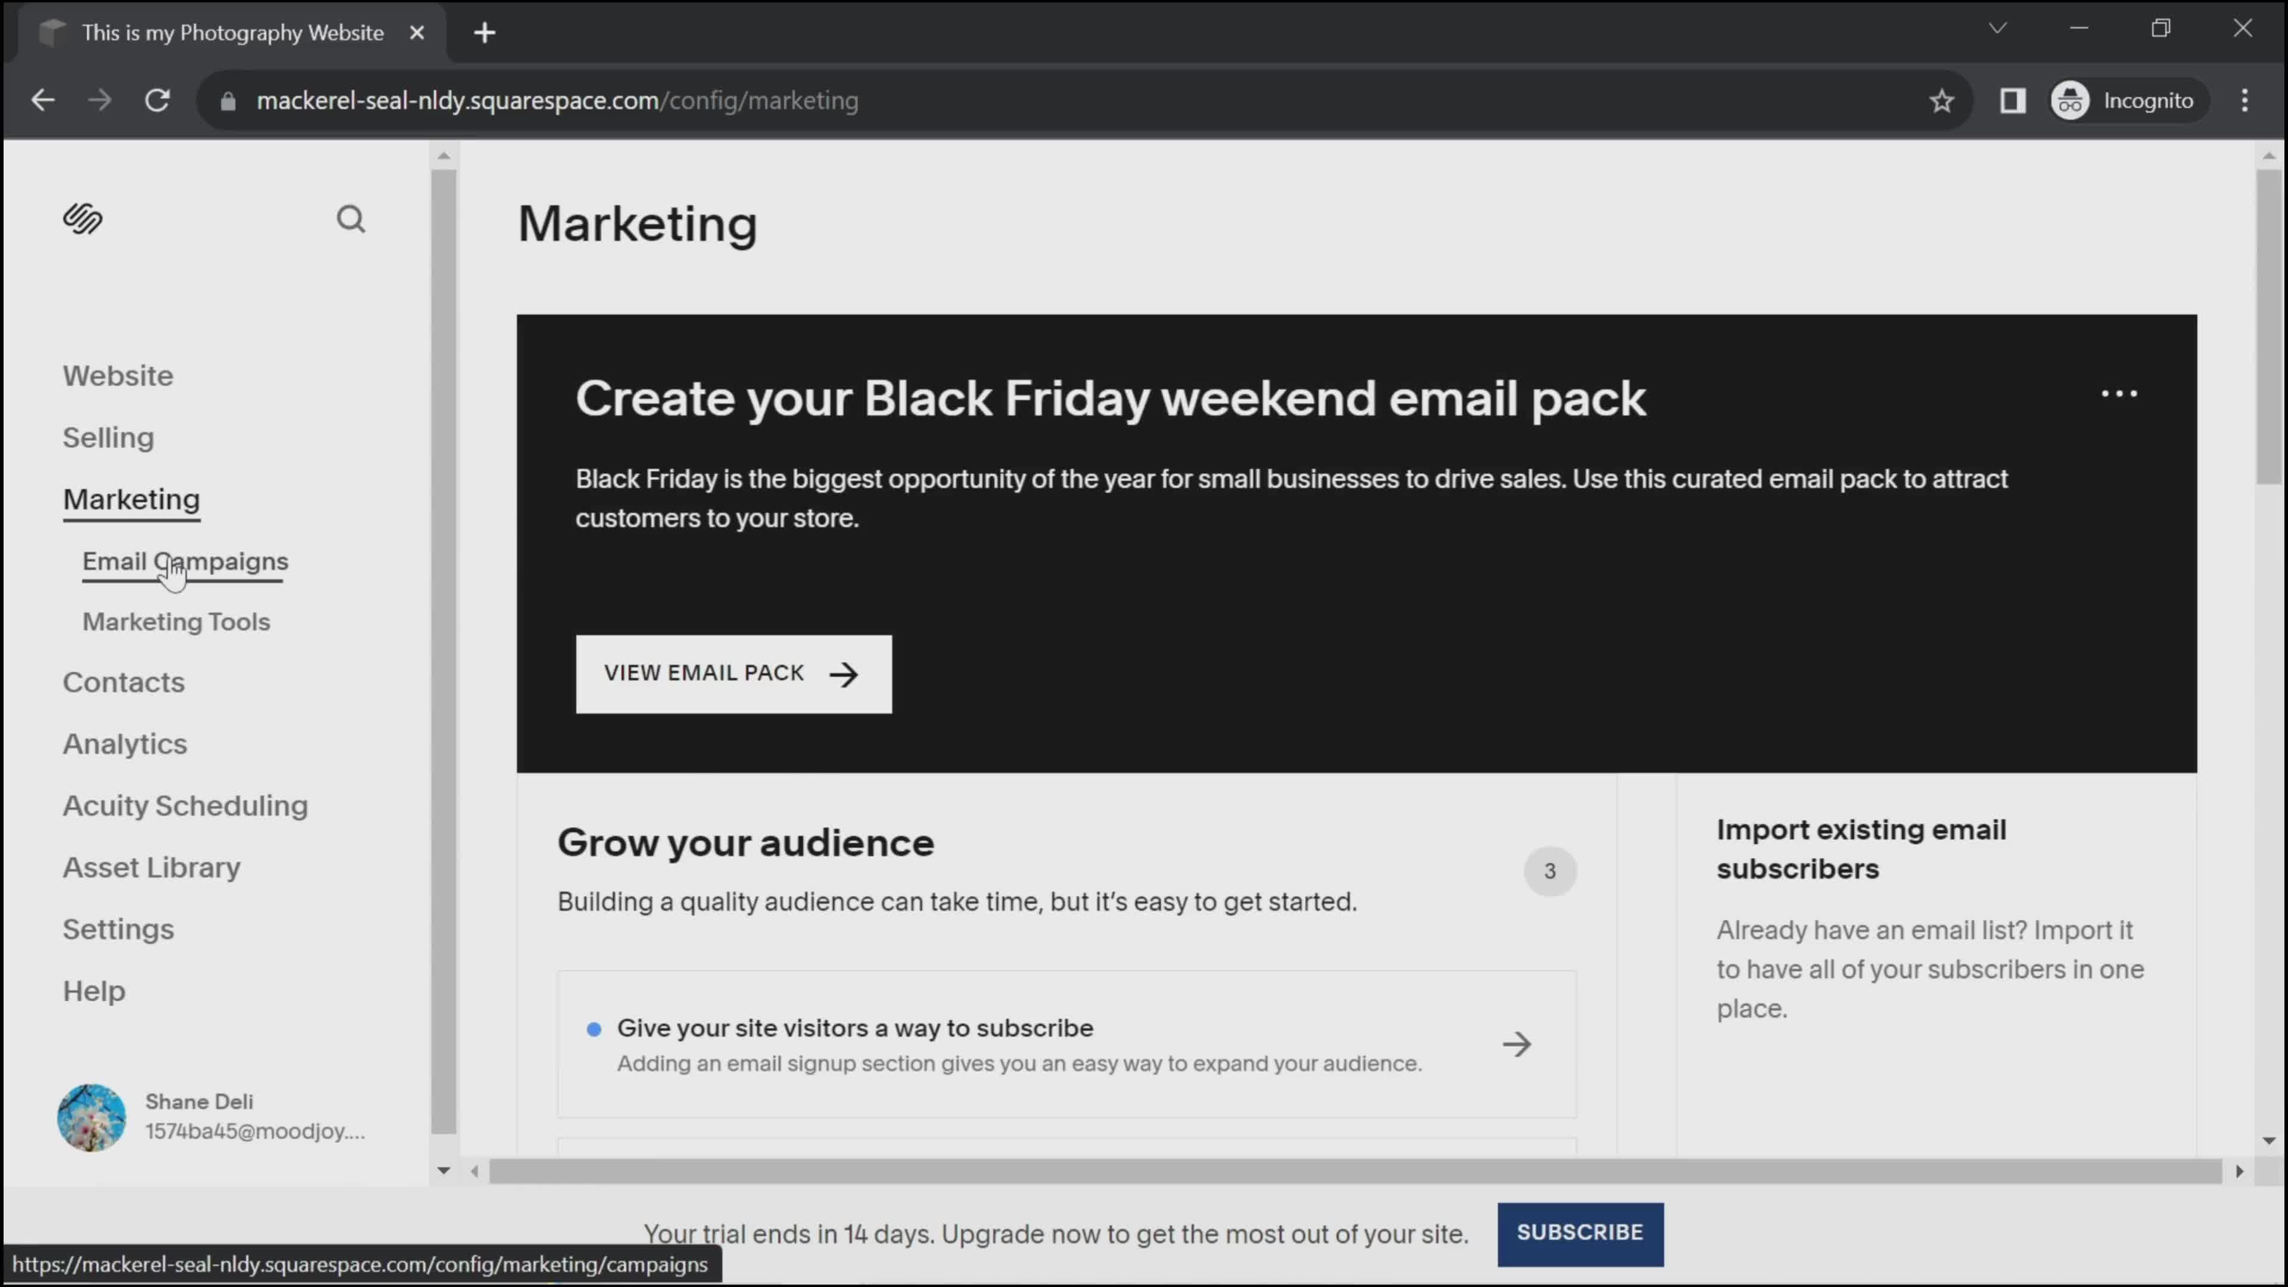Click the tab search chevron
Screen dimensions: 2288x1287
click(1998, 29)
